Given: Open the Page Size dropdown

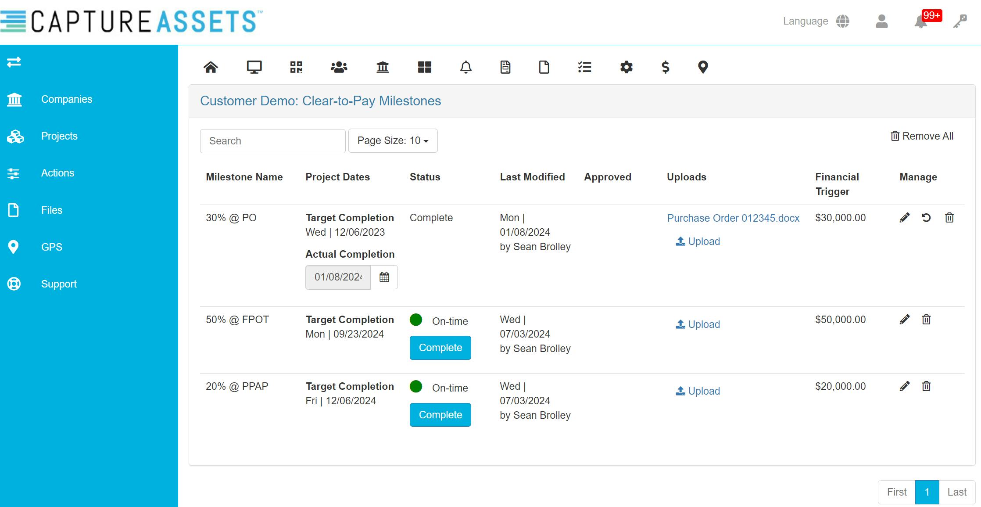Looking at the screenshot, I should click(392, 140).
